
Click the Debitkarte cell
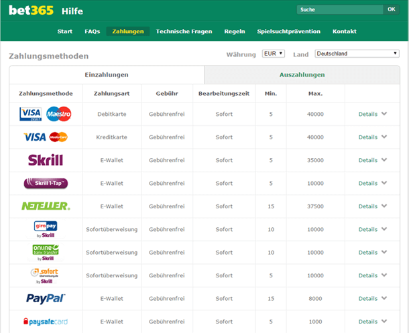coord(112,114)
